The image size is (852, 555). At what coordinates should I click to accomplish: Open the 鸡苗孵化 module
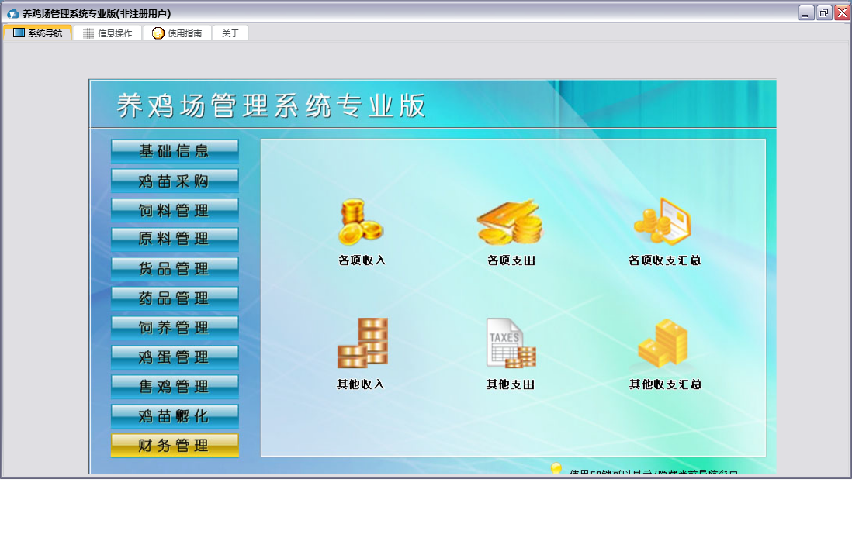(175, 415)
